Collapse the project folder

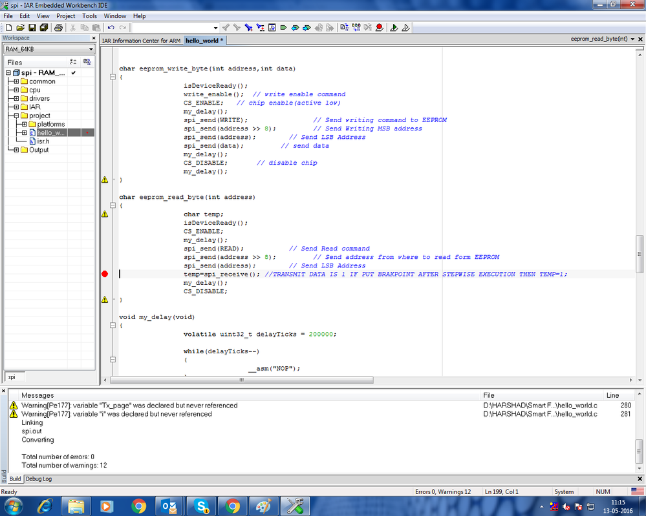click(x=16, y=116)
